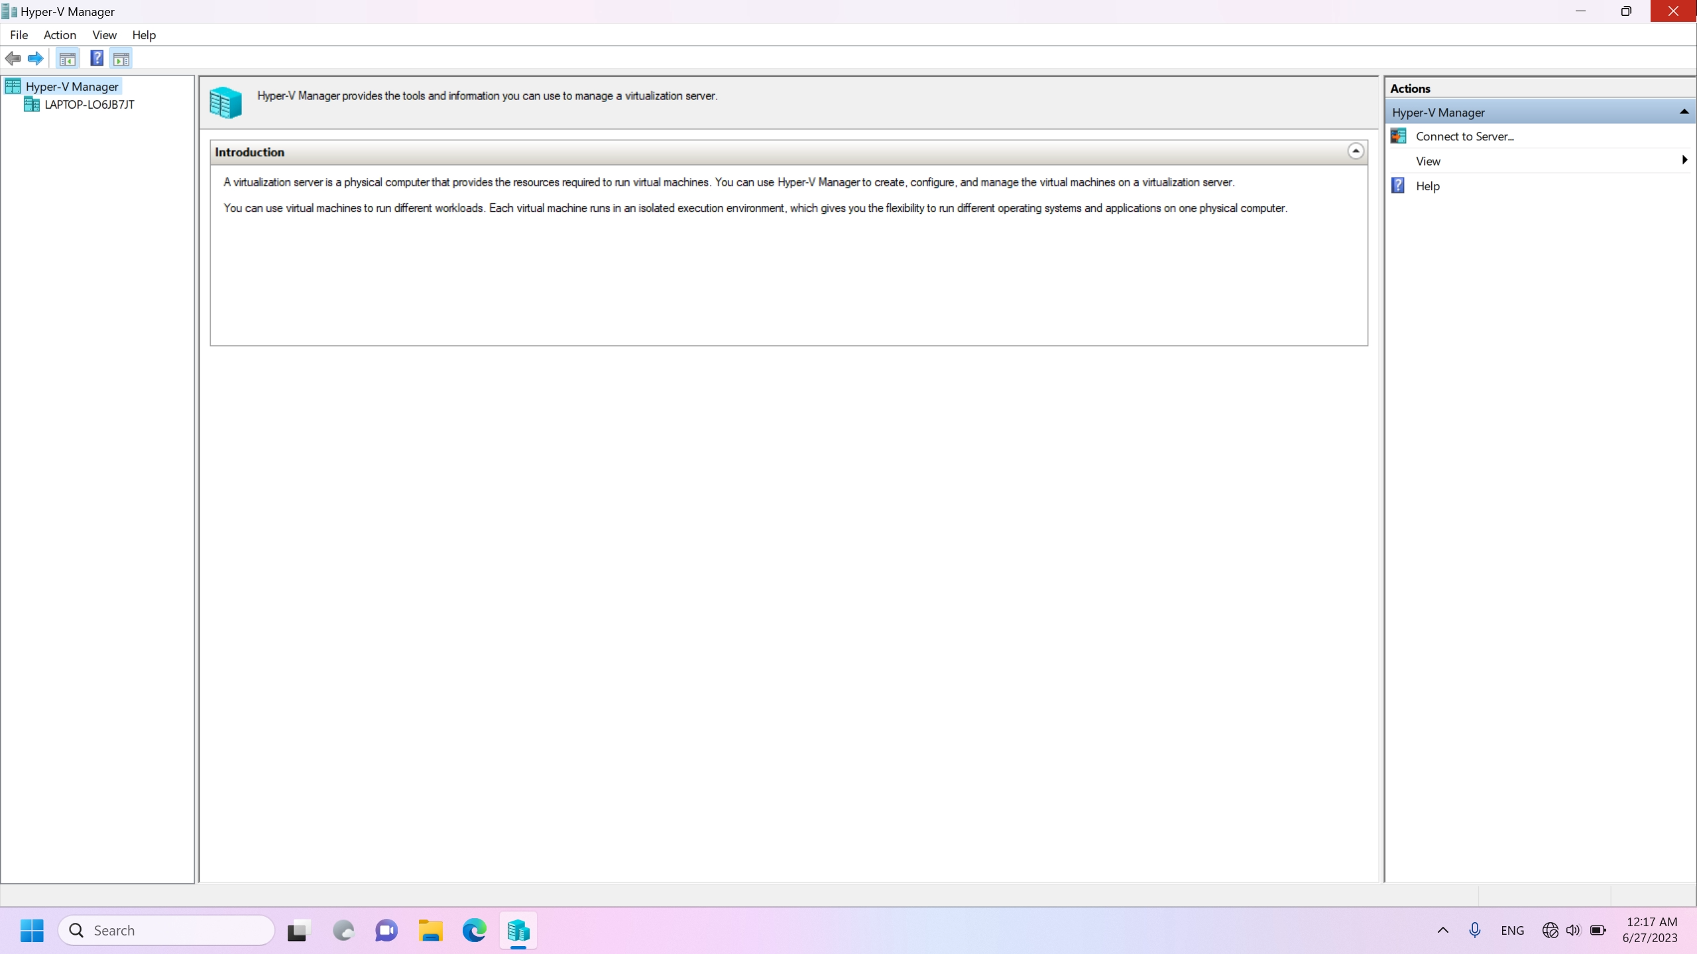Minimize the Hyper-V Manager window
The image size is (1697, 954).
click(1580, 11)
